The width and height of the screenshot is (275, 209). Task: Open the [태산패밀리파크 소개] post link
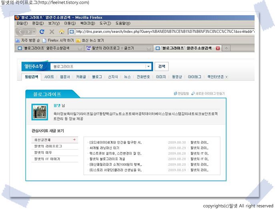[x=115, y=165]
